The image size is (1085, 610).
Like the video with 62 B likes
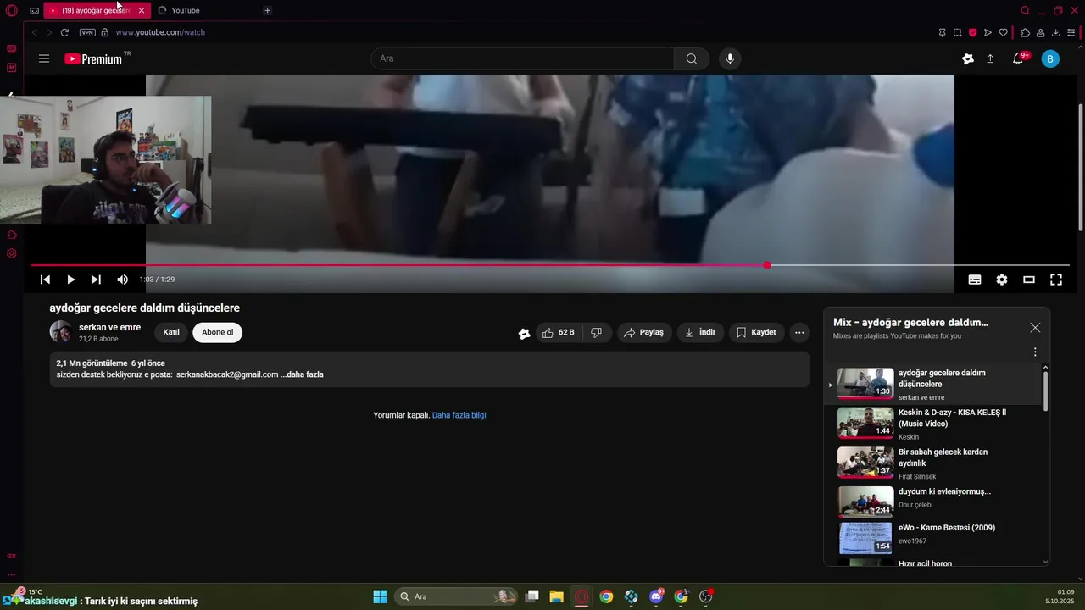pos(559,333)
